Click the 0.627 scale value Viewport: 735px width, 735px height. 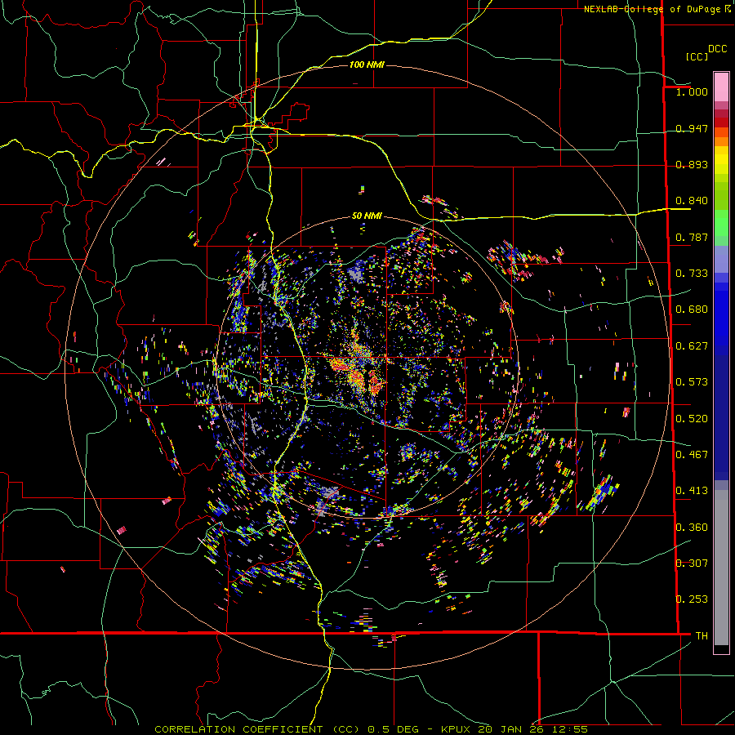[692, 346]
